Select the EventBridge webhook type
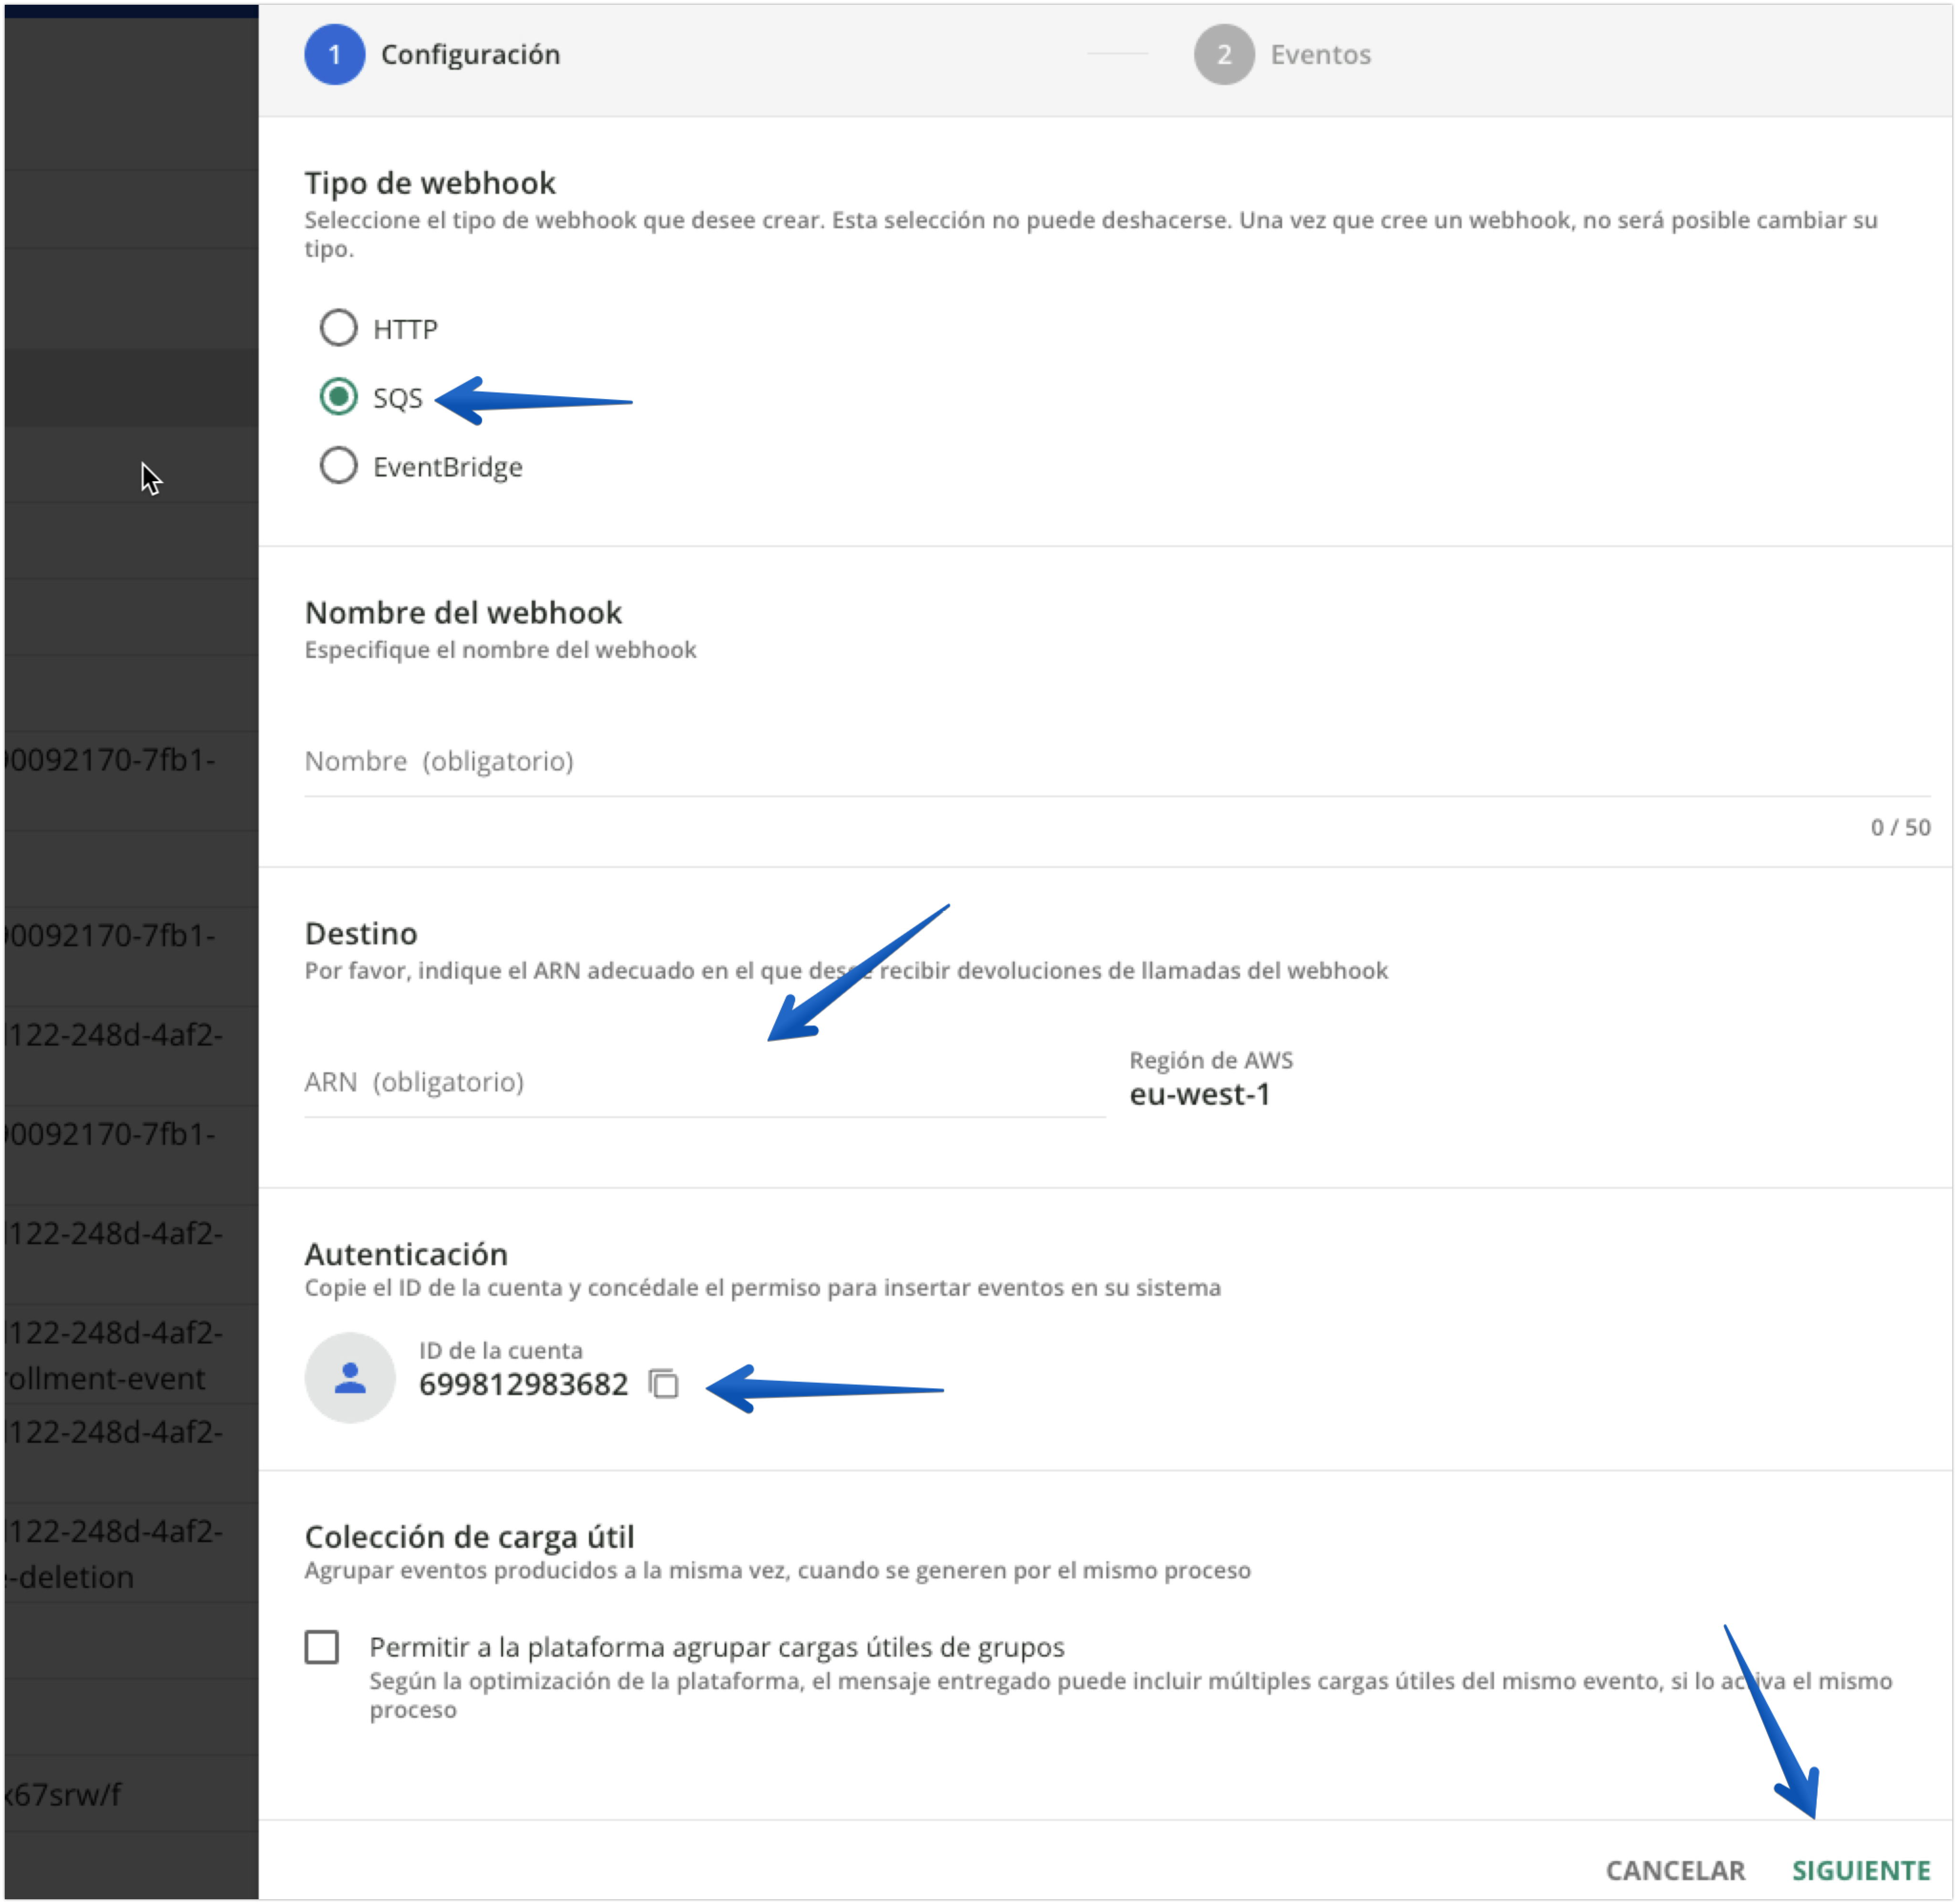1957x1904 pixels. pyautogui.click(x=338, y=466)
